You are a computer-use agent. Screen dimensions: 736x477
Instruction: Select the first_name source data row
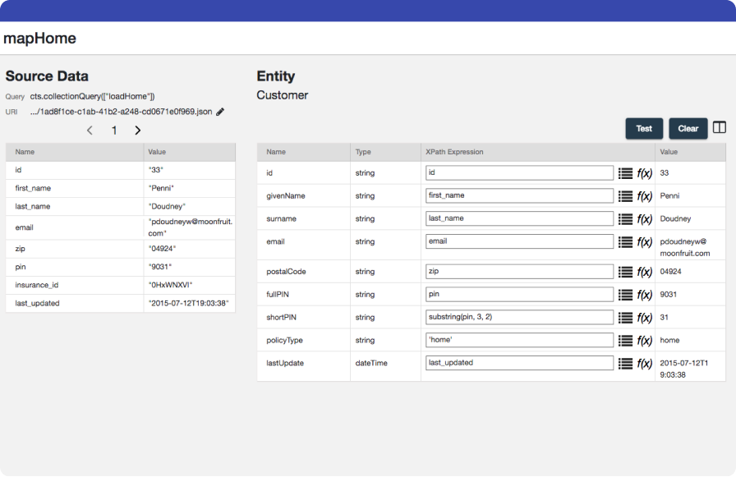(120, 188)
